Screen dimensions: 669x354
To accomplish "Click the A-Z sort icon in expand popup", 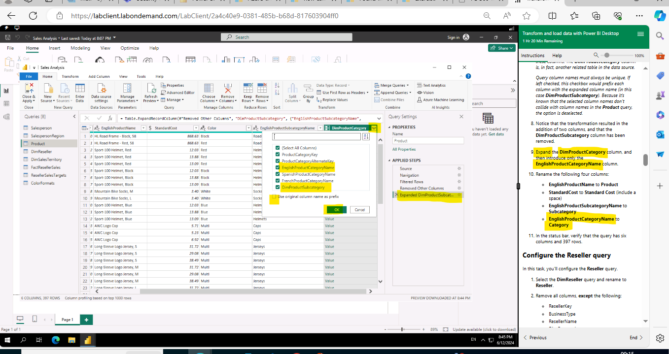I will tap(366, 136).
